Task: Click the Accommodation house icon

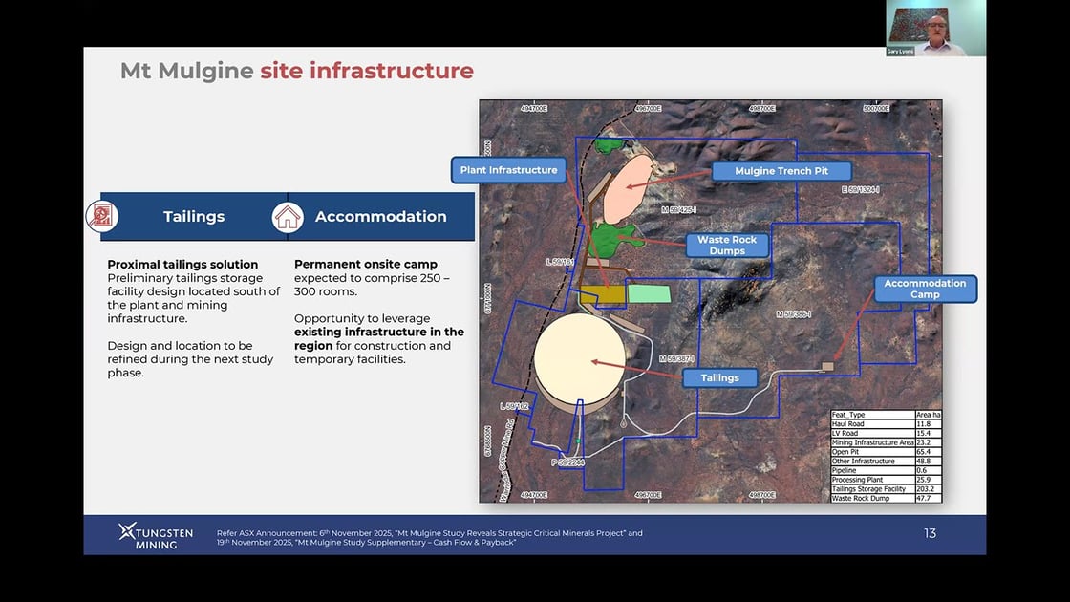Action: point(288,217)
